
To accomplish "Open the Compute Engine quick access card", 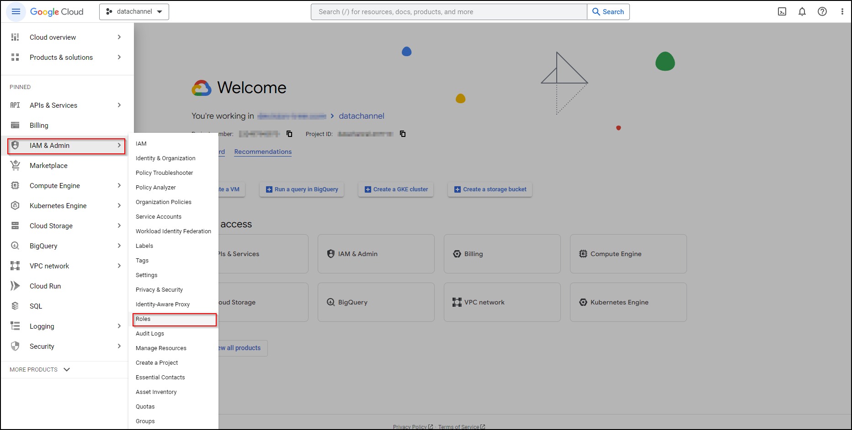I will (628, 254).
